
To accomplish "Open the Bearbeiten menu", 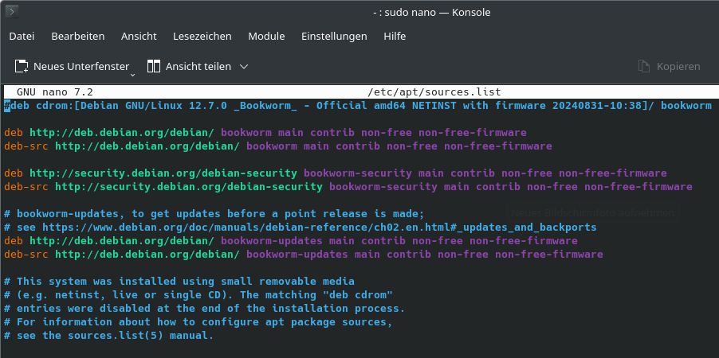I will (x=78, y=36).
